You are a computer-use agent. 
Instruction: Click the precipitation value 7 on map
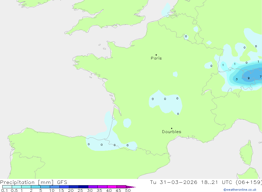click(x=260, y=77)
